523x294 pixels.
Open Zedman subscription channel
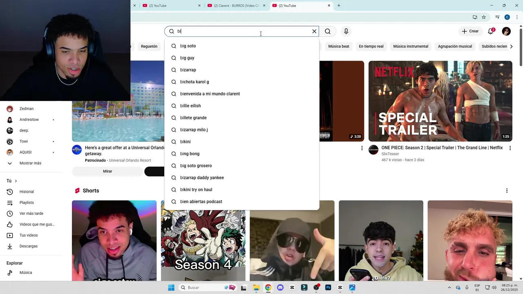click(31, 109)
